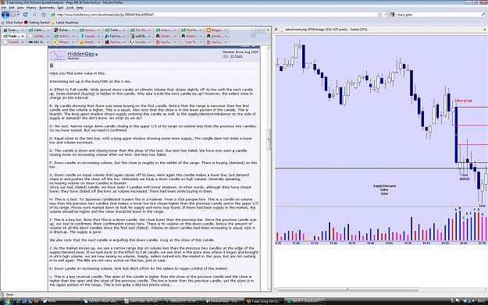Close the attachment.php split pane
Screen dimensions: 488x305
point(485,30)
